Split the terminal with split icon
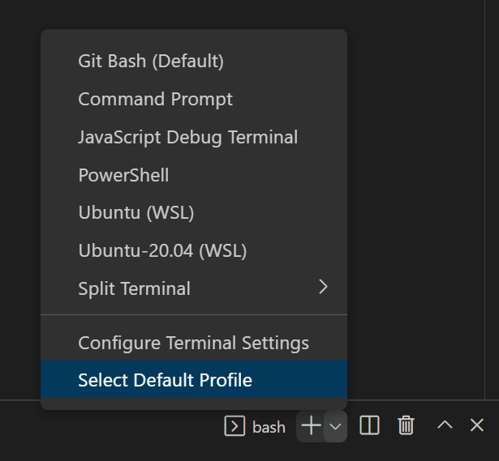This screenshot has width=499, height=461. [x=369, y=425]
